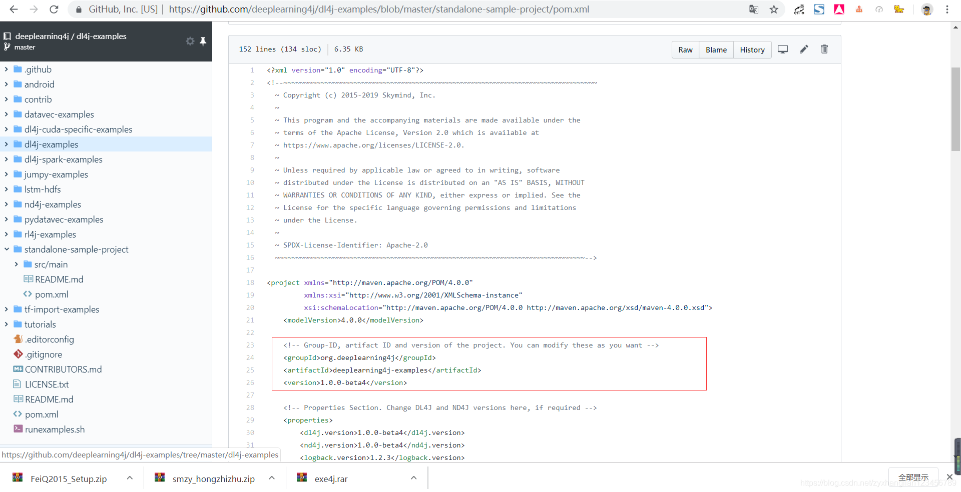Open Chrome three-dot menu
961x492 pixels.
point(947,9)
